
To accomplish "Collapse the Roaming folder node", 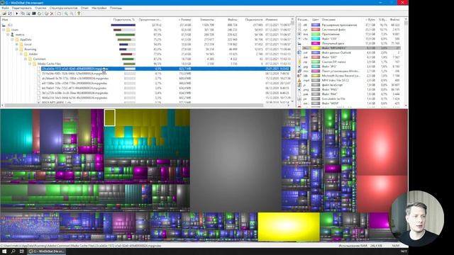I will click(17, 50).
